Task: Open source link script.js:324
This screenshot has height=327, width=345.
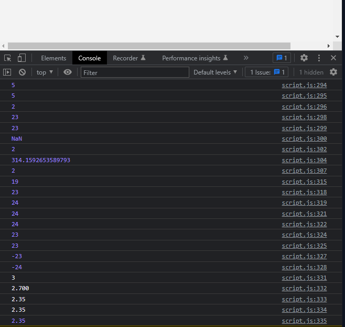Action: pyautogui.click(x=304, y=235)
